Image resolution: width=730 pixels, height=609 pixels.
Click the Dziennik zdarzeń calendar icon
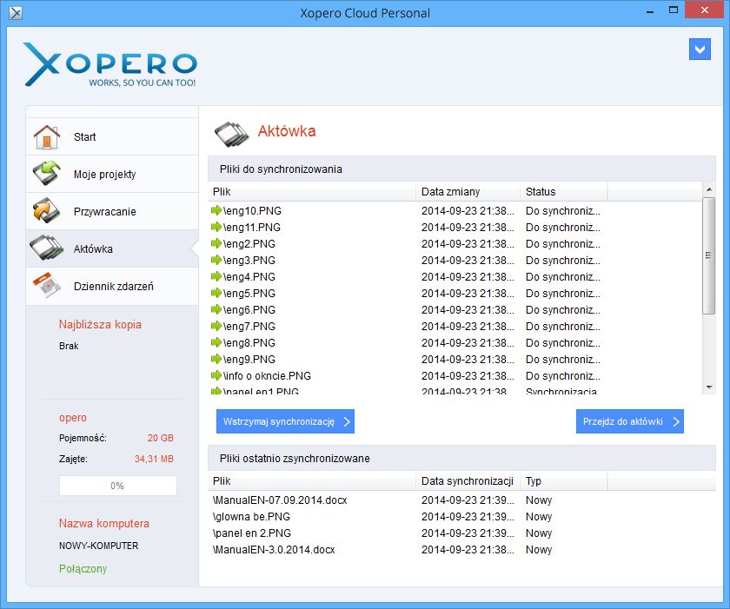tap(47, 285)
